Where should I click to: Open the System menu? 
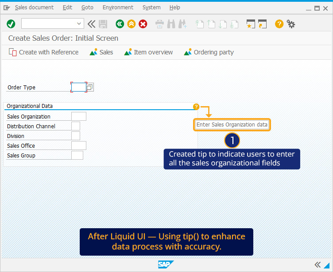tap(151, 8)
